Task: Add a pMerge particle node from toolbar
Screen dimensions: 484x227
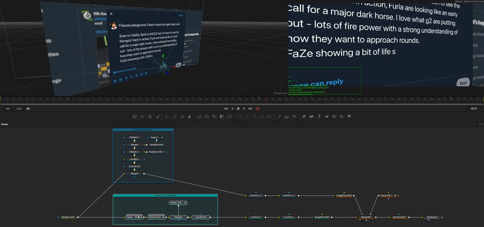Action: (x=286, y=116)
